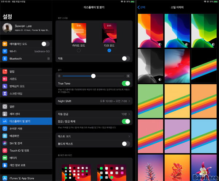Select the purple rainbow stripe wallpaper
This screenshot has height=181, width=219.
tap(177, 136)
